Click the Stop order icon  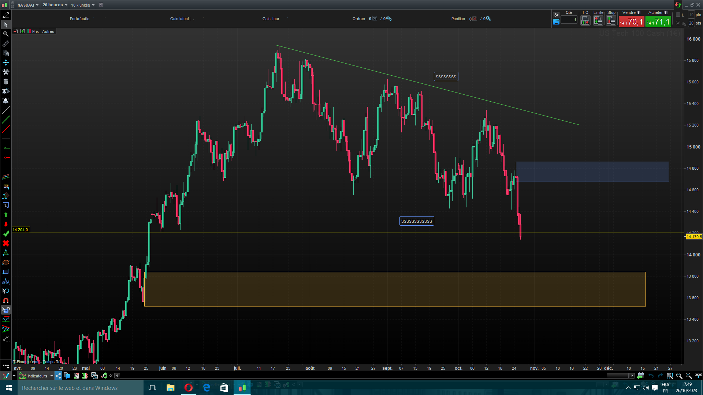pyautogui.click(x=611, y=21)
